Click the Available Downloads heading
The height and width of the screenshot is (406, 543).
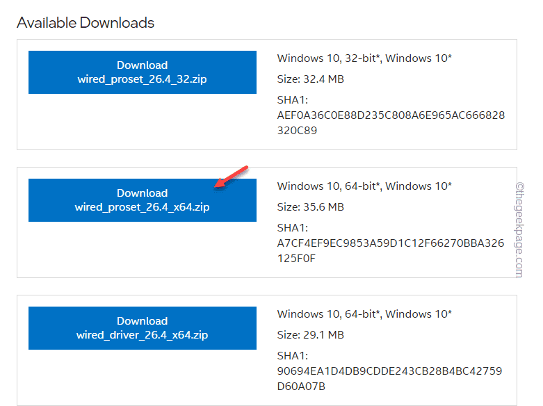click(86, 23)
